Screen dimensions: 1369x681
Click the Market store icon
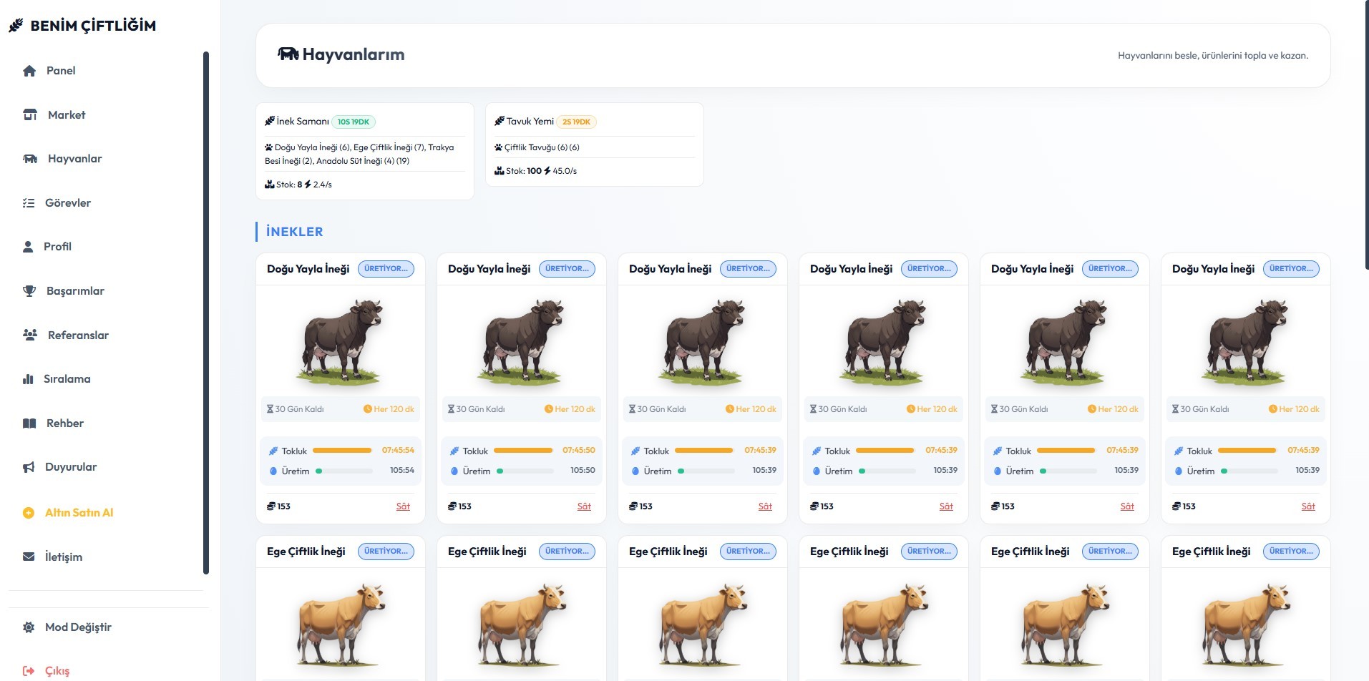(30, 115)
